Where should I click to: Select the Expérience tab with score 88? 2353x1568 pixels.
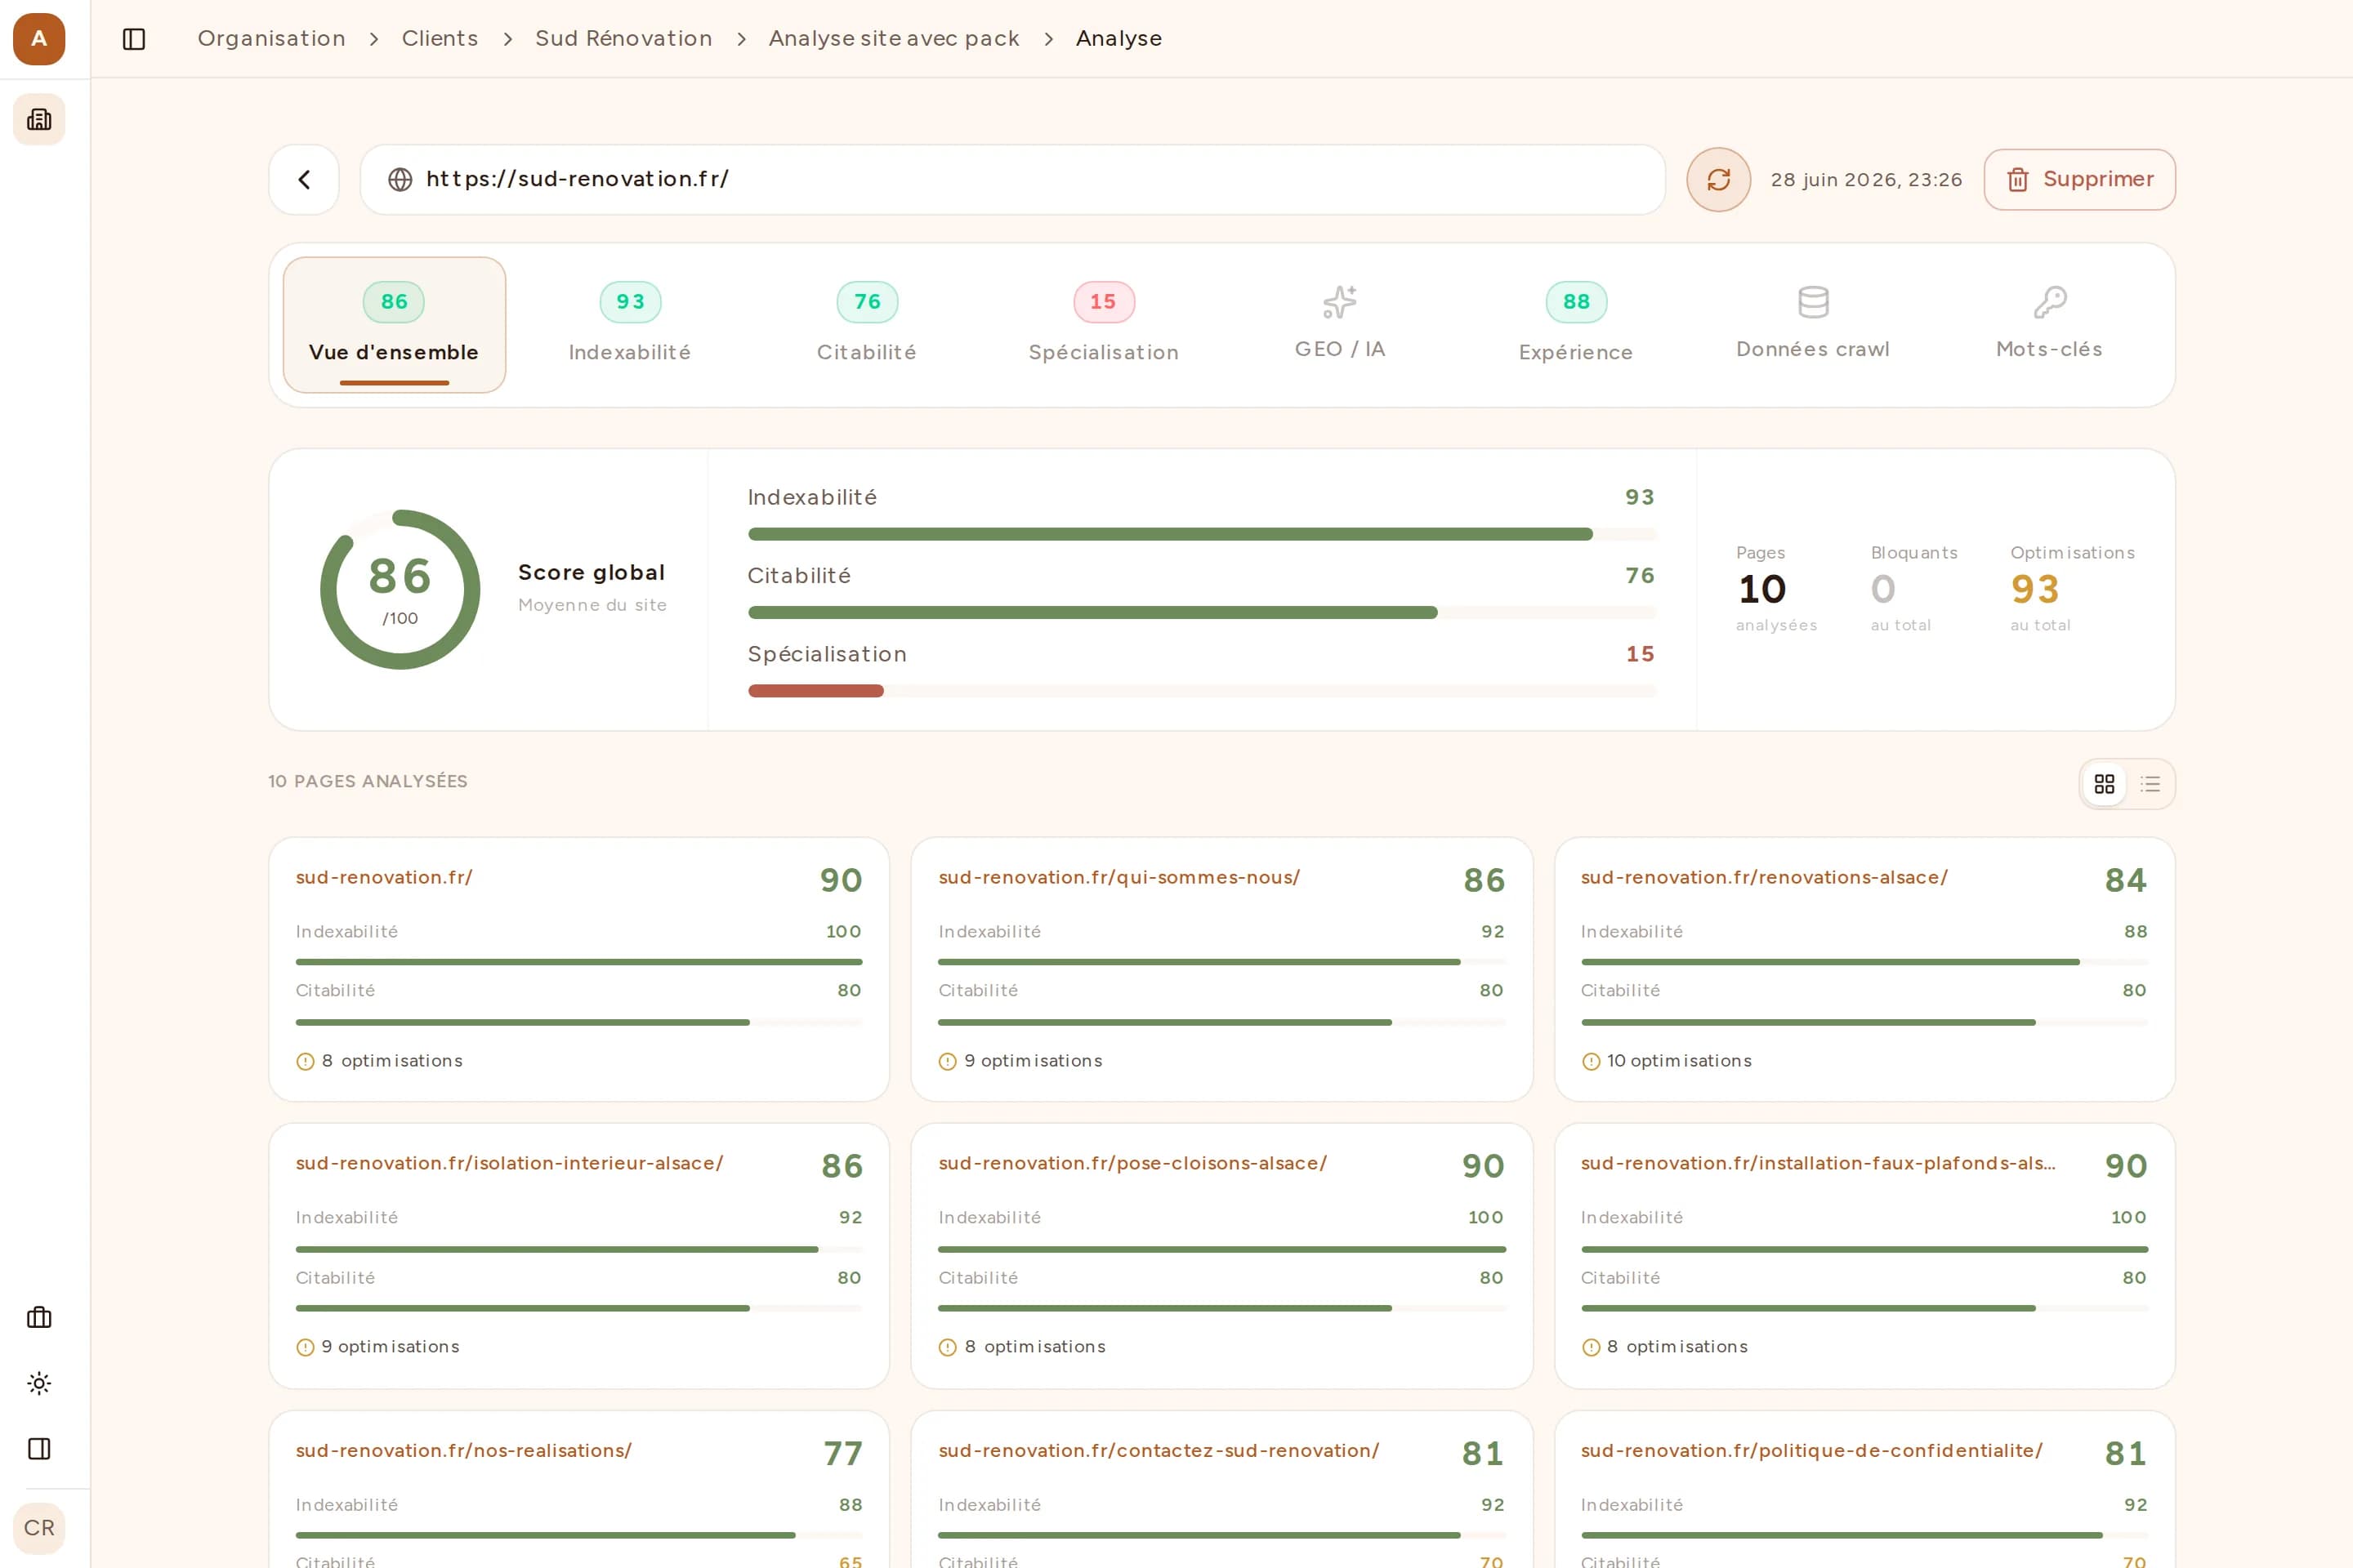[x=1576, y=324]
